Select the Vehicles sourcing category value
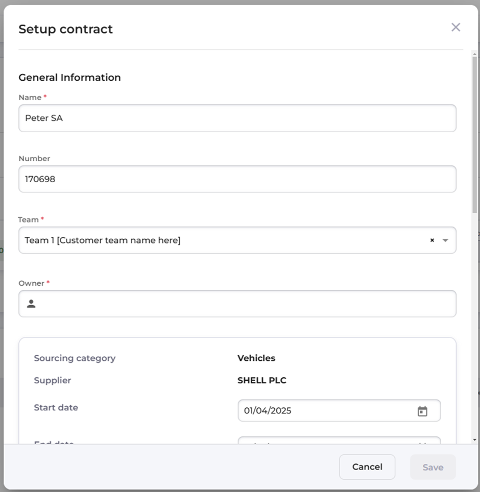 pyautogui.click(x=256, y=358)
